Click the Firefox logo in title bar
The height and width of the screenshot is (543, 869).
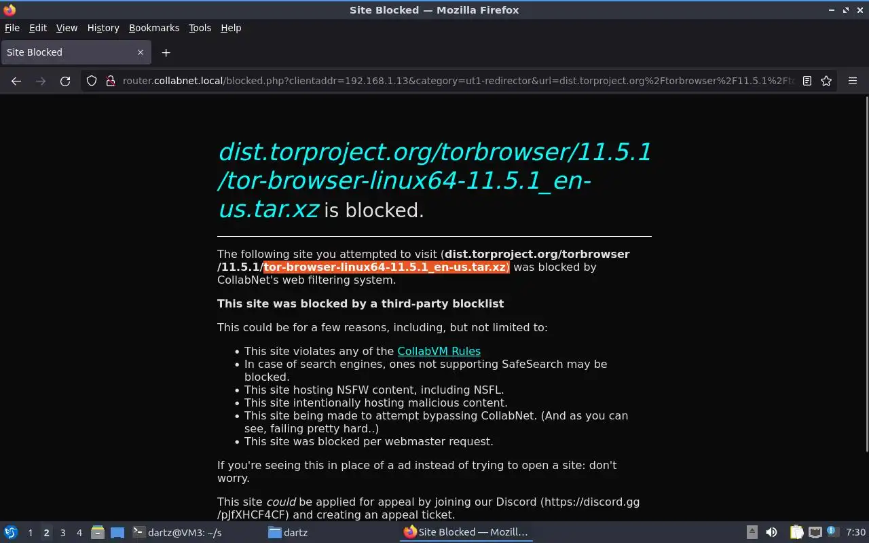10,10
